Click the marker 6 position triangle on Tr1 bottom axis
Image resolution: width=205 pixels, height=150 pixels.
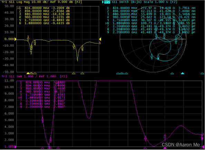pos(82,73)
